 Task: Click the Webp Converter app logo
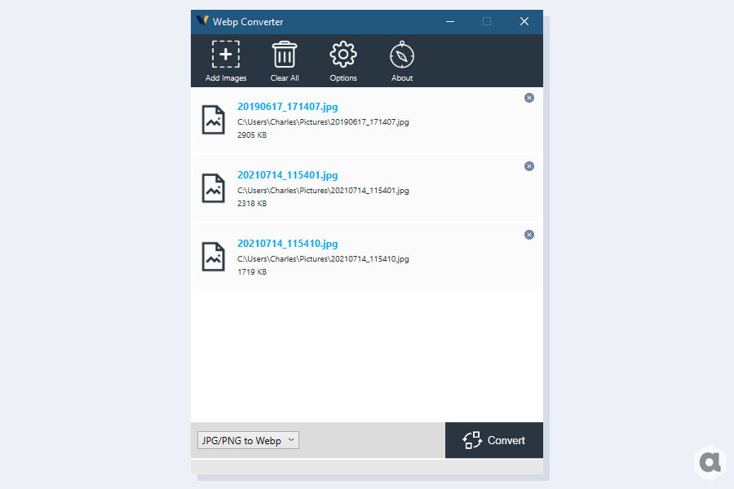tap(202, 20)
